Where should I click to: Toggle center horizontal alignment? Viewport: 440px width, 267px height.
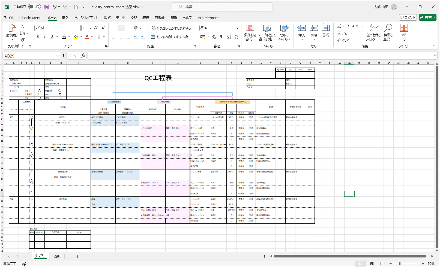(121, 37)
